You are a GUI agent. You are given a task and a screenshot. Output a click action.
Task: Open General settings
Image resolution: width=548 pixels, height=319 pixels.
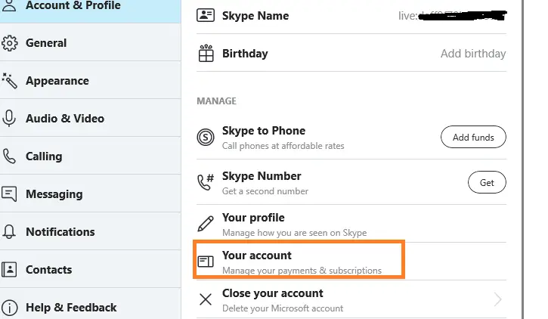coord(90,43)
